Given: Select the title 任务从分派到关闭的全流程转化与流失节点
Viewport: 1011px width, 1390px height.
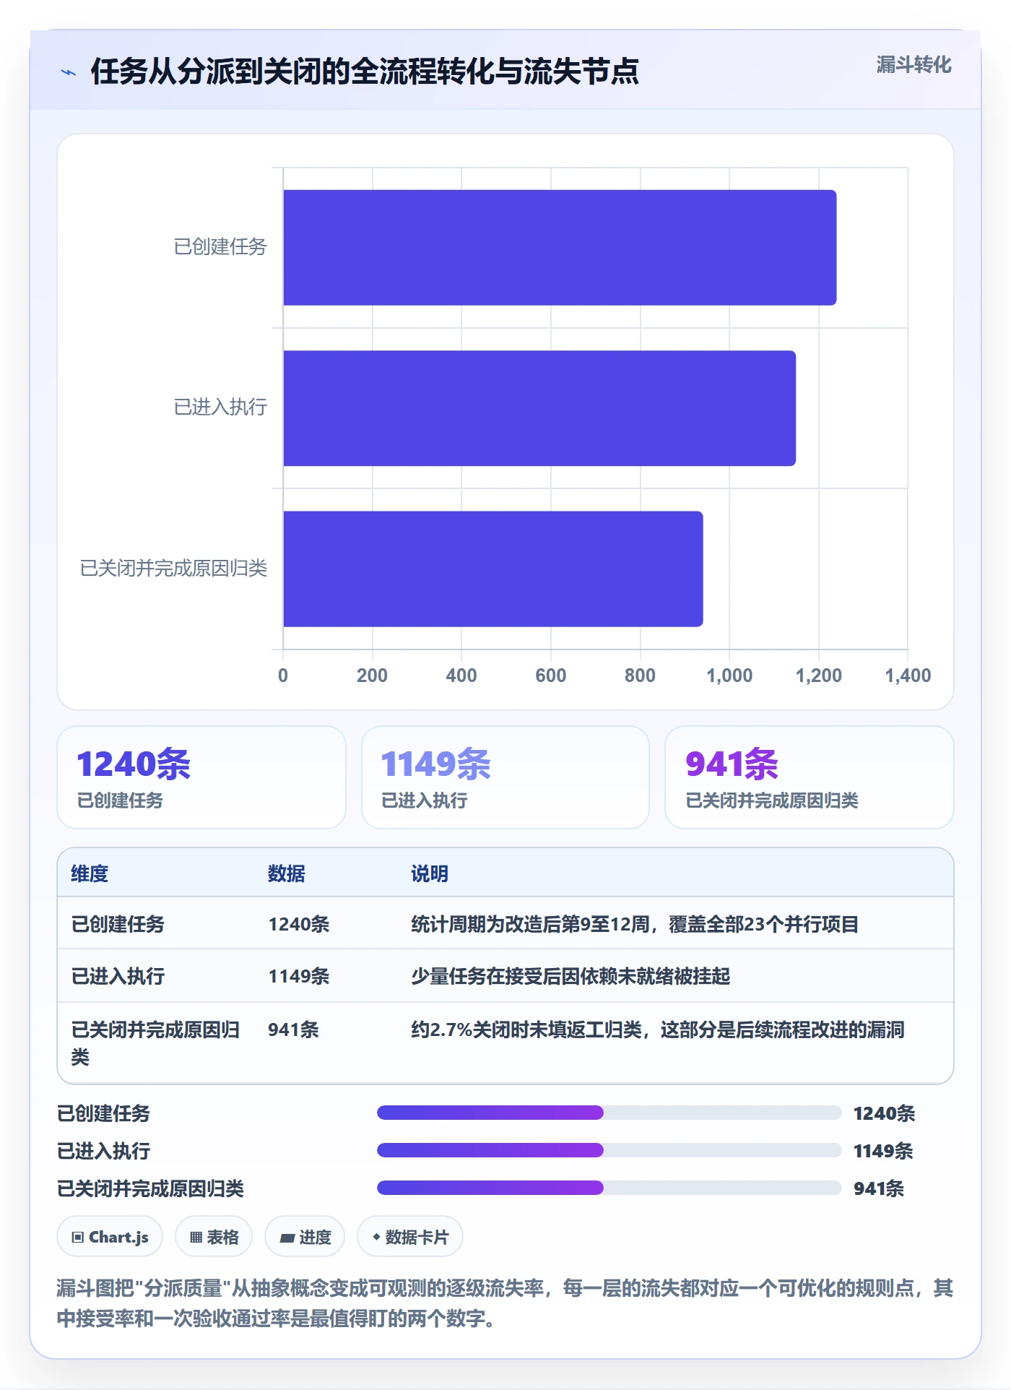Looking at the screenshot, I should pos(365,72).
